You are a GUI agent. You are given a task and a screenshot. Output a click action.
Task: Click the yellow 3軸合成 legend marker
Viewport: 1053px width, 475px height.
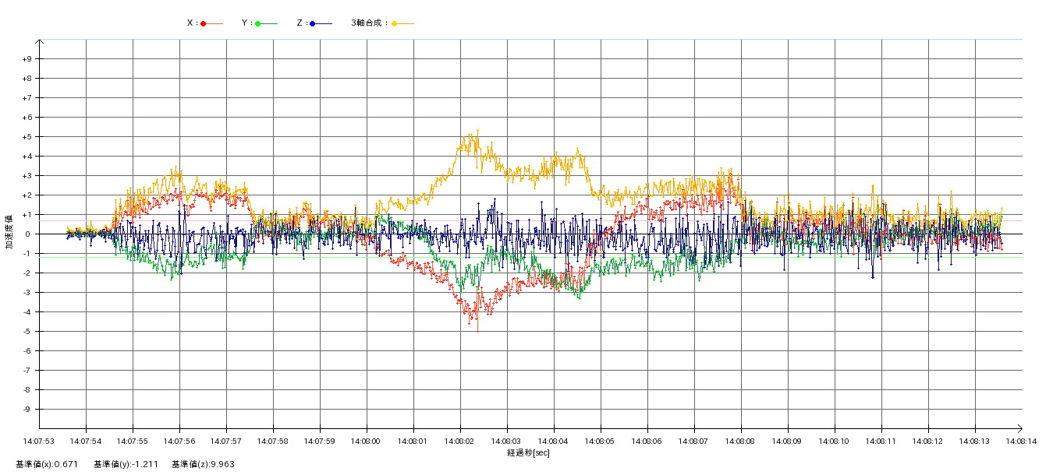click(x=395, y=23)
